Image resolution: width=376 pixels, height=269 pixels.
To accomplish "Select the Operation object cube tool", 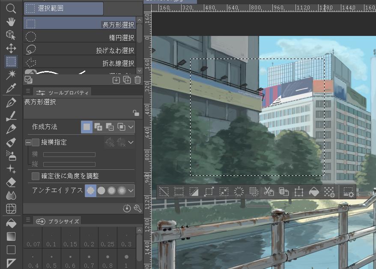I will (11, 35).
